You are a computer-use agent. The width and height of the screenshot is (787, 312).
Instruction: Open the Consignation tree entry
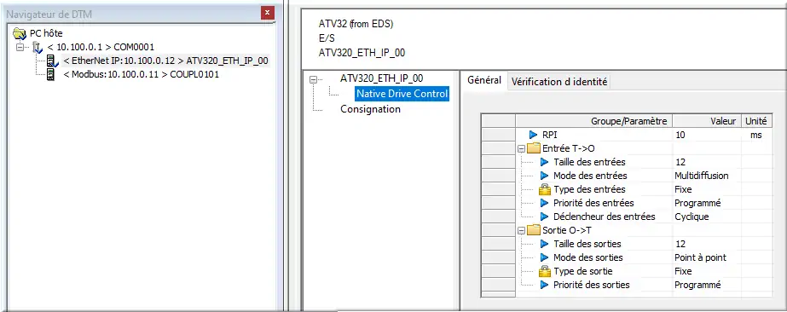coord(370,109)
